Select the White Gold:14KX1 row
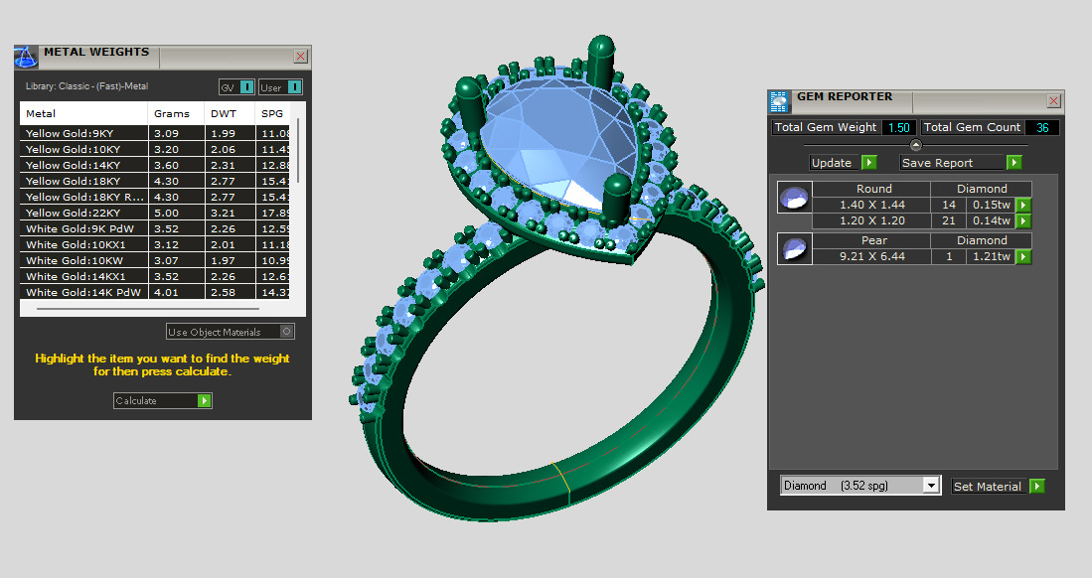 (155, 276)
